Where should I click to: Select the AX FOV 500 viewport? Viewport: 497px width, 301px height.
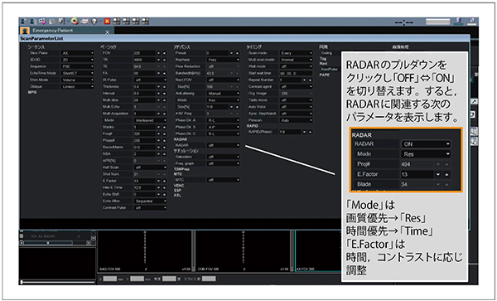(318, 250)
